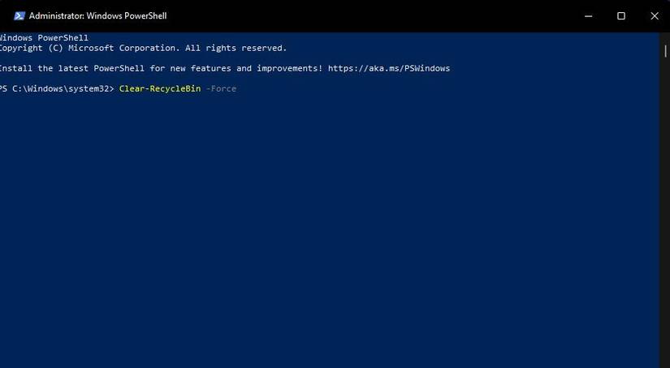Click the Install the latest PowerShell text

pyautogui.click(x=71, y=68)
